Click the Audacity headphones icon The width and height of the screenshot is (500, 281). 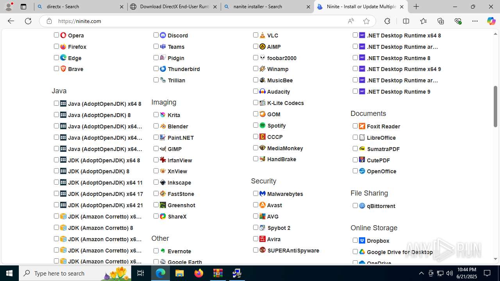pyautogui.click(x=262, y=91)
